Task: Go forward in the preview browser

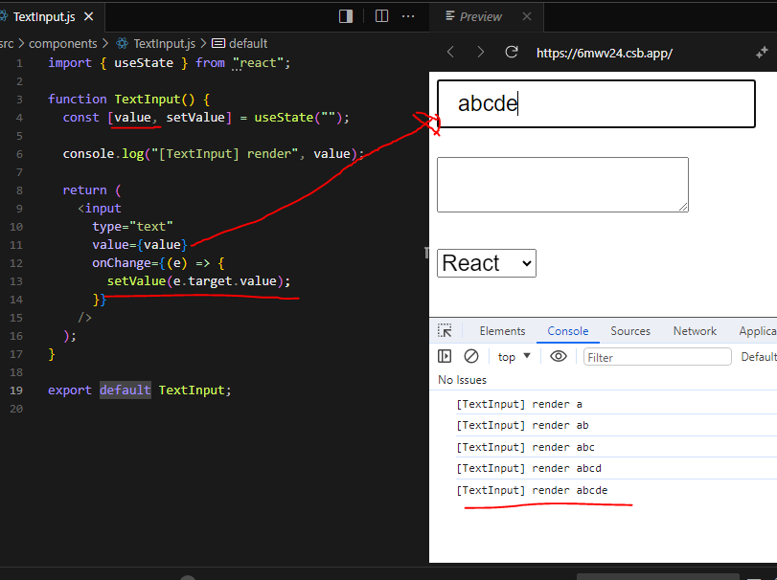Action: tap(480, 52)
